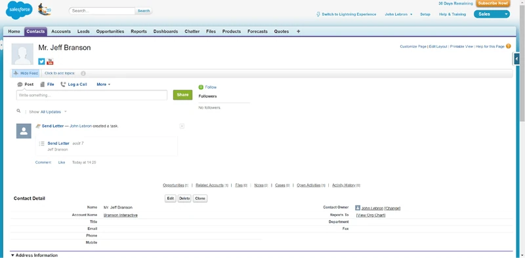This screenshot has width=525, height=258.
Task: Open Branson Interactive account link
Action: tap(121, 215)
